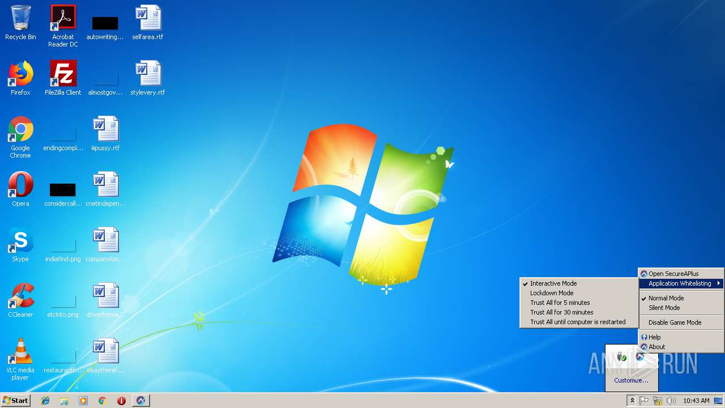
Task: Select autowriting file on desktop
Action: tap(105, 26)
